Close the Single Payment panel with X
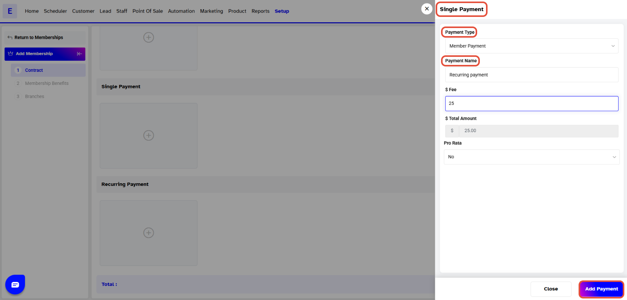This screenshot has width=627, height=300. click(x=427, y=9)
